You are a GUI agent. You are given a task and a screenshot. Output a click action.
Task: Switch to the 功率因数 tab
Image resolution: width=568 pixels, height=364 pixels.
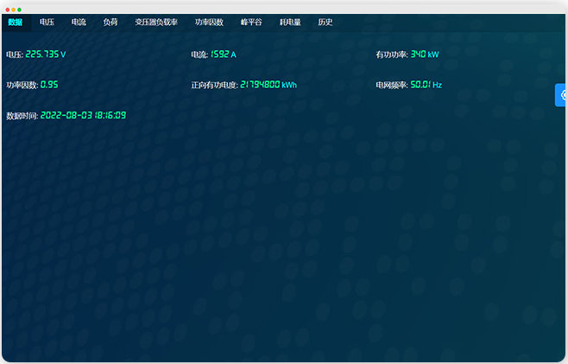(x=209, y=22)
